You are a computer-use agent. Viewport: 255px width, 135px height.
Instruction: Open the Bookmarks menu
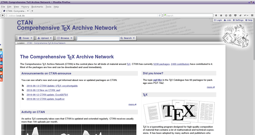[x=37, y=7]
